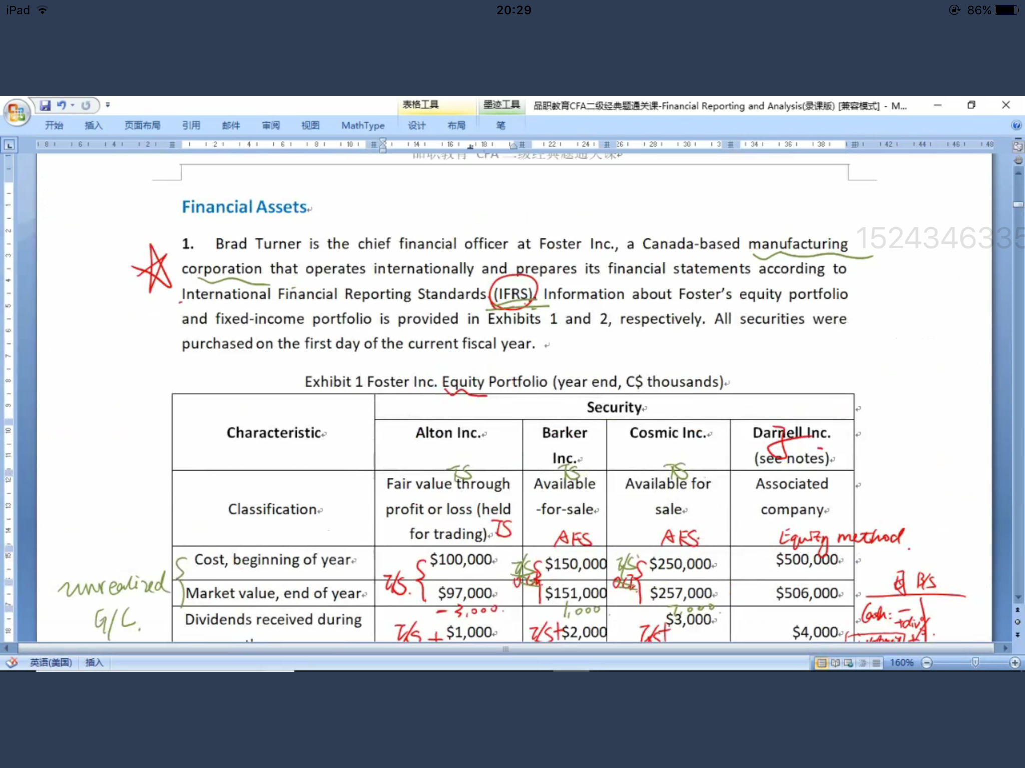Click the tab stop selector on ruler
1025x768 pixels.
(9, 145)
